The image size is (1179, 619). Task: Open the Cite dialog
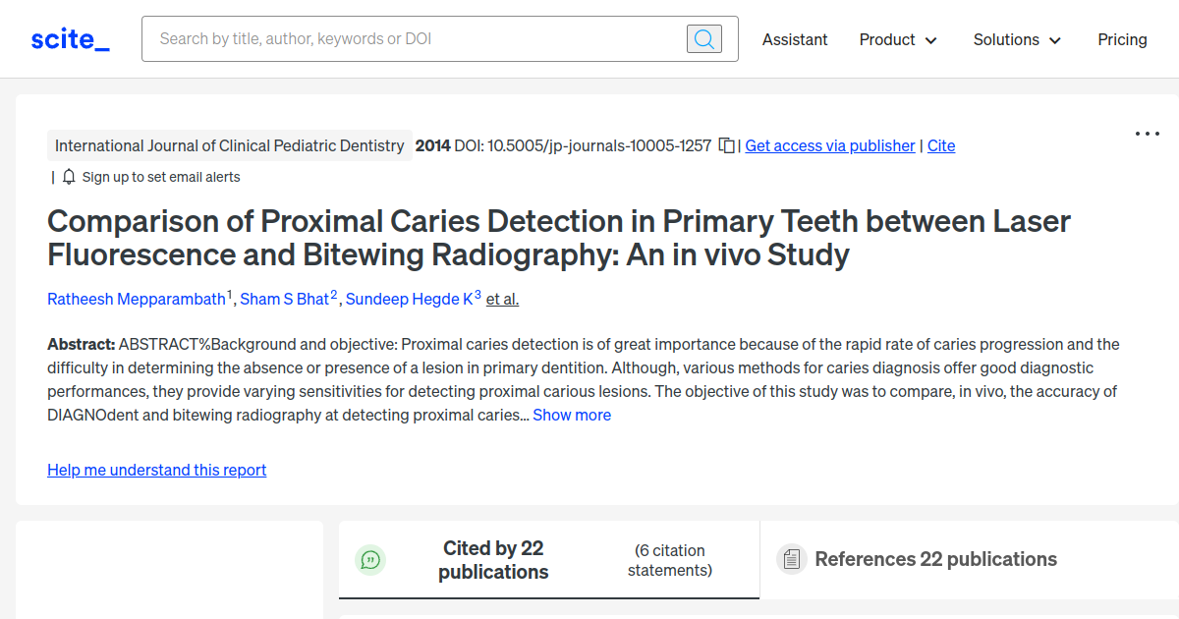point(940,144)
